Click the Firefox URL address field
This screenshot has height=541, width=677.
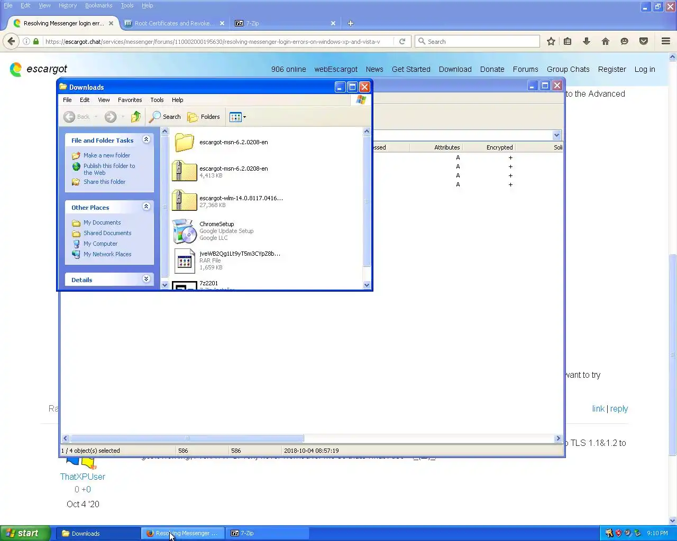[x=212, y=41]
